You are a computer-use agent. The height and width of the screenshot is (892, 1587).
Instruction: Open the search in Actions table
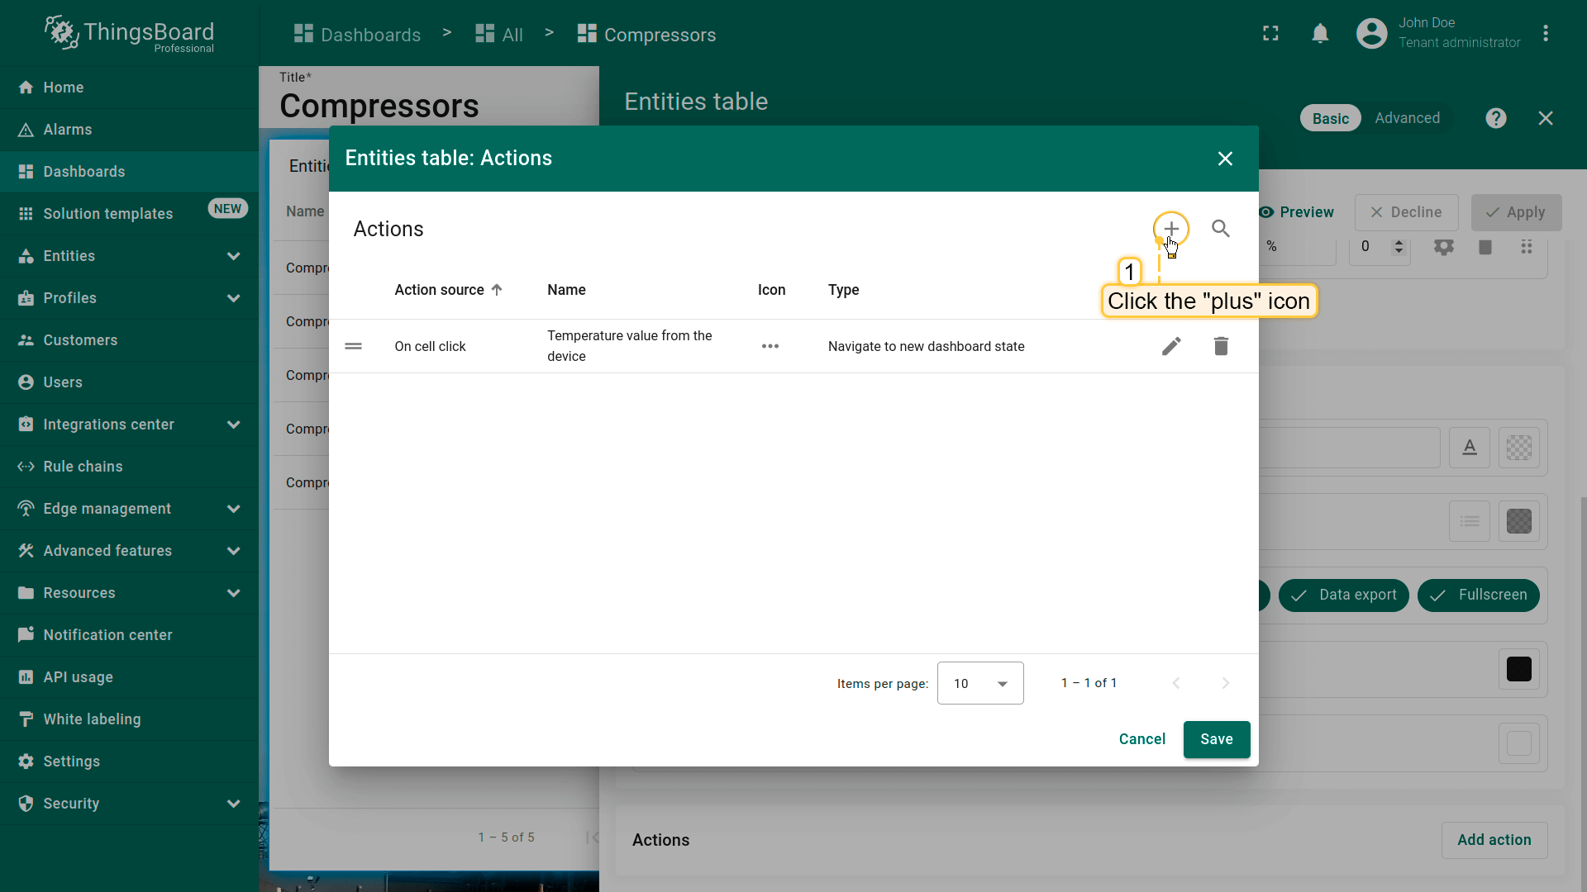1220,229
